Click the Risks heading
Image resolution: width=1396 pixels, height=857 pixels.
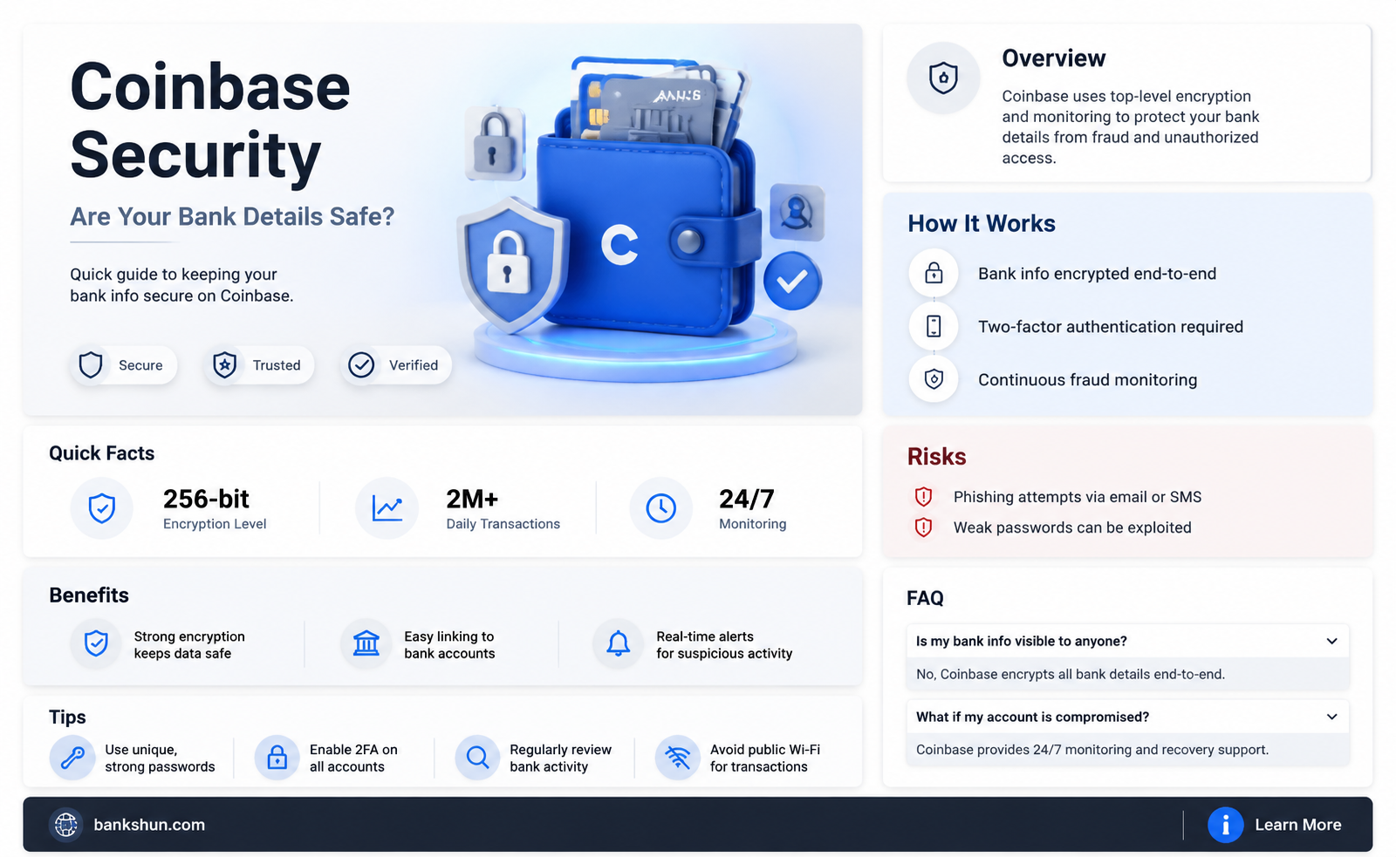tap(936, 457)
